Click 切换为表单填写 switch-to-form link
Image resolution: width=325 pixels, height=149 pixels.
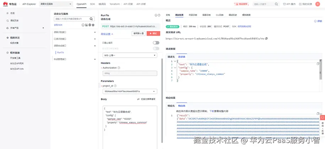(146, 99)
